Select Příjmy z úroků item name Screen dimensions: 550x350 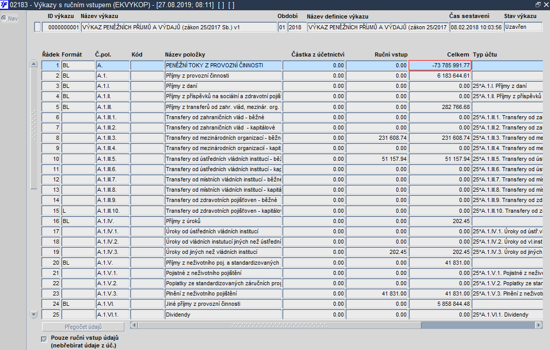point(223,221)
